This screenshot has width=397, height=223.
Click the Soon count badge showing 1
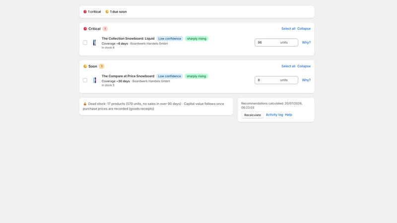102,66
